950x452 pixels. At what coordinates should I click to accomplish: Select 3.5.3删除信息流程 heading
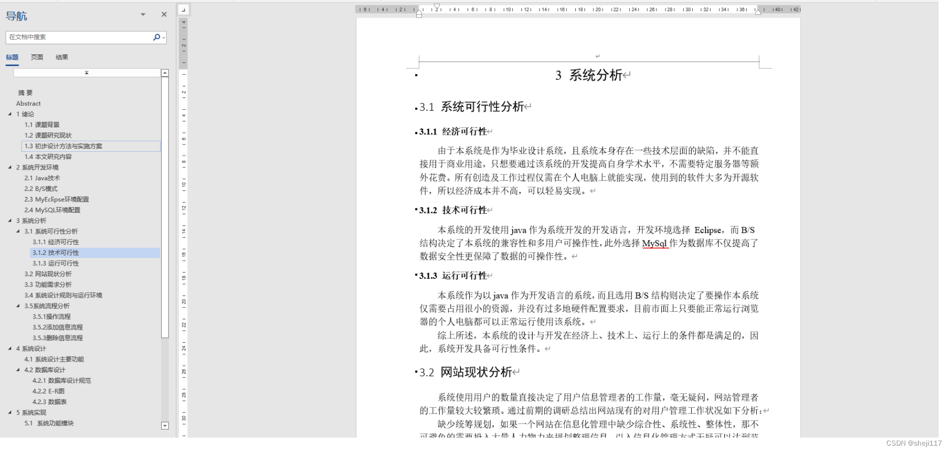click(58, 338)
